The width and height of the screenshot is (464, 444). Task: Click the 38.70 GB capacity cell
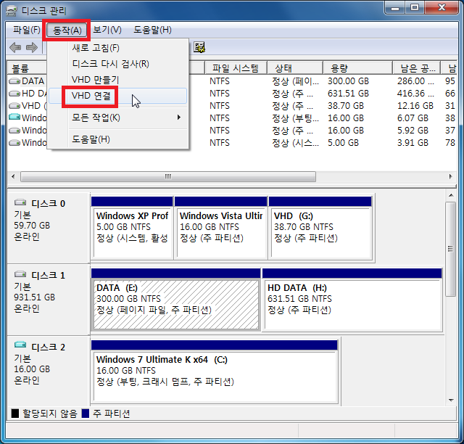(346, 106)
